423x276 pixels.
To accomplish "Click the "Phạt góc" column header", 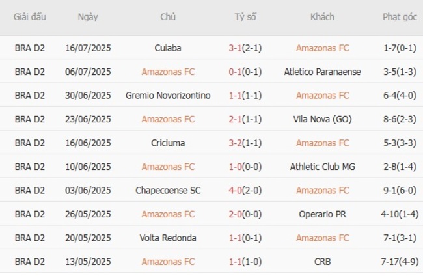I will [x=400, y=18].
